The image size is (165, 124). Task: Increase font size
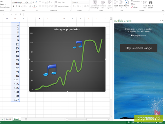point(33,2)
